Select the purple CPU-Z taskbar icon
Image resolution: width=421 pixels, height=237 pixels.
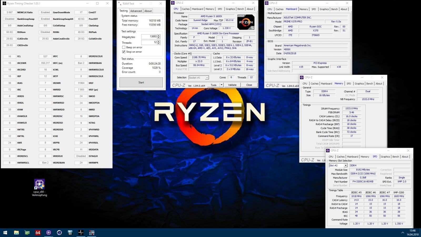49,233
